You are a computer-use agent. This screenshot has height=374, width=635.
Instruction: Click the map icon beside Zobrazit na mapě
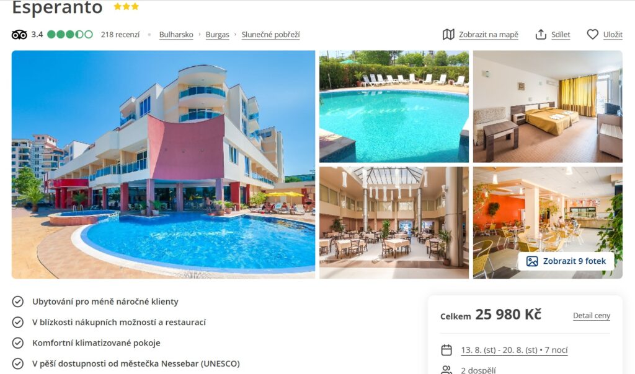pyautogui.click(x=448, y=35)
